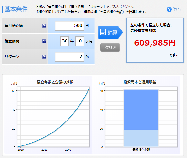Viewport: 187px width, 162px height.
Task: Focus the monthly amount field showing 500
Action: [x=69, y=26]
